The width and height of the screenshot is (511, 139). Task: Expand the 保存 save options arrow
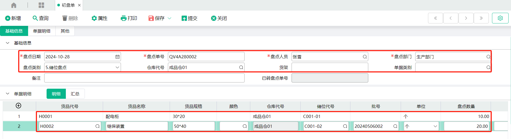point(169,18)
